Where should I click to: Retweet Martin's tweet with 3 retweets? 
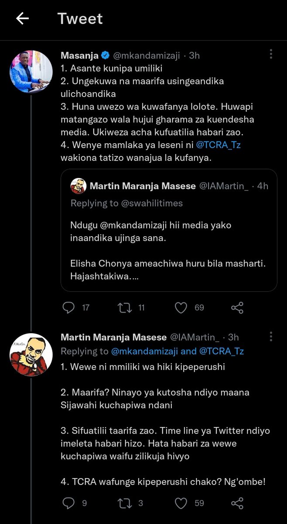click(125, 503)
